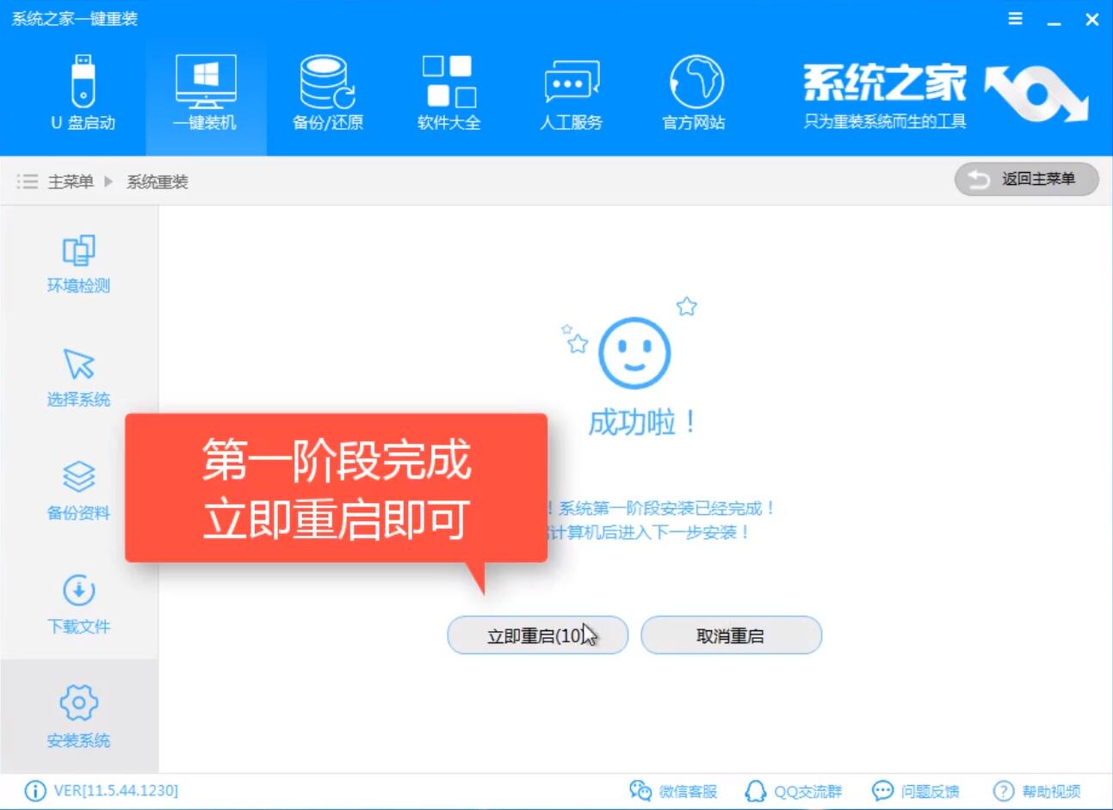The height and width of the screenshot is (810, 1113).
Task: Open the 选择系统 system selection step
Action: click(78, 377)
